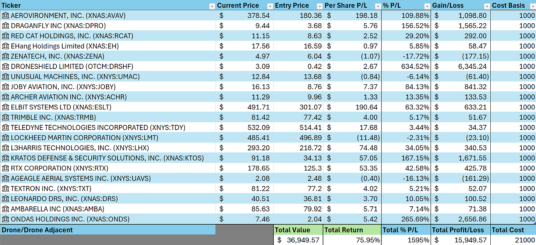
Task: Click the stock icon beside JOBY AVIATION
Action: point(6,87)
